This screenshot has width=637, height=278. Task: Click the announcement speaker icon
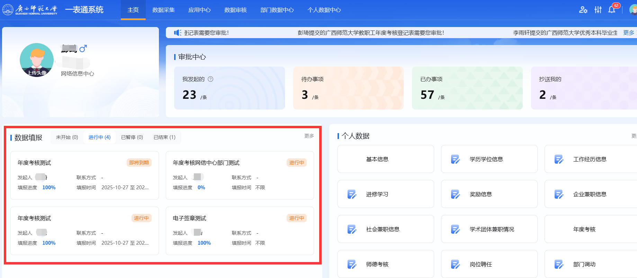coord(178,33)
